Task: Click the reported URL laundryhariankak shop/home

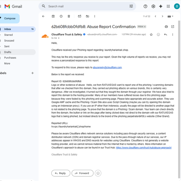Action: click(x=71, y=127)
